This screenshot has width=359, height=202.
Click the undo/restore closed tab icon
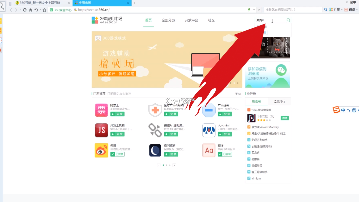tap(36, 10)
